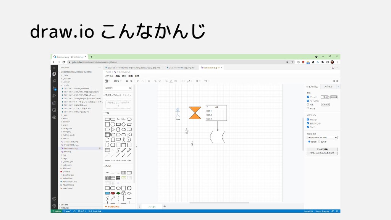The height and width of the screenshot is (220, 391).
Task: Open the insert plus dropdown
Action: [198, 81]
